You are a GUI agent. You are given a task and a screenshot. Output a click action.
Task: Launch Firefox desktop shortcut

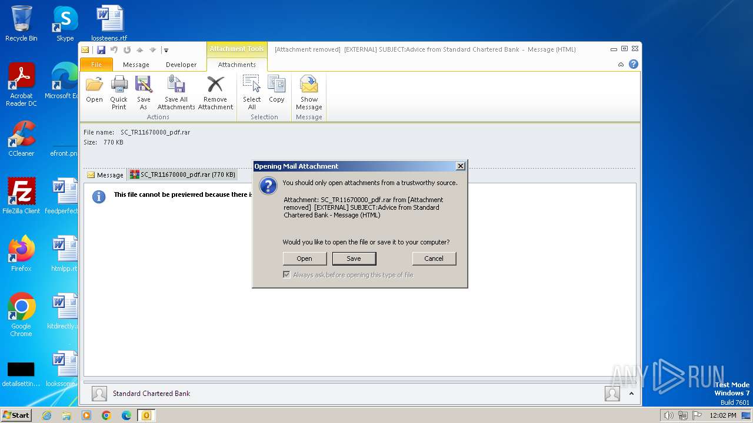pyautogui.click(x=21, y=254)
